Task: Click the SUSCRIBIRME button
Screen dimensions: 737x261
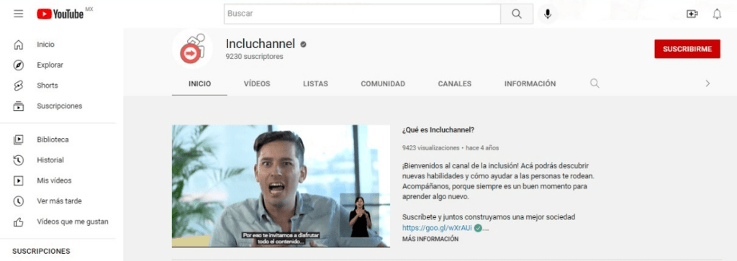Action: [687, 49]
